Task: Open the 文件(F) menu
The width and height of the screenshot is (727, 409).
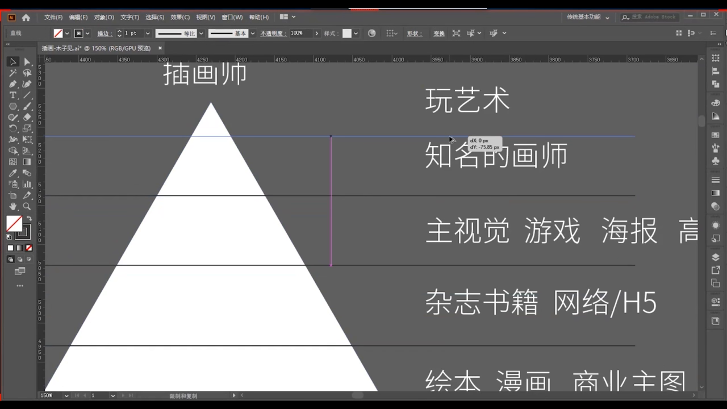Action: click(53, 17)
